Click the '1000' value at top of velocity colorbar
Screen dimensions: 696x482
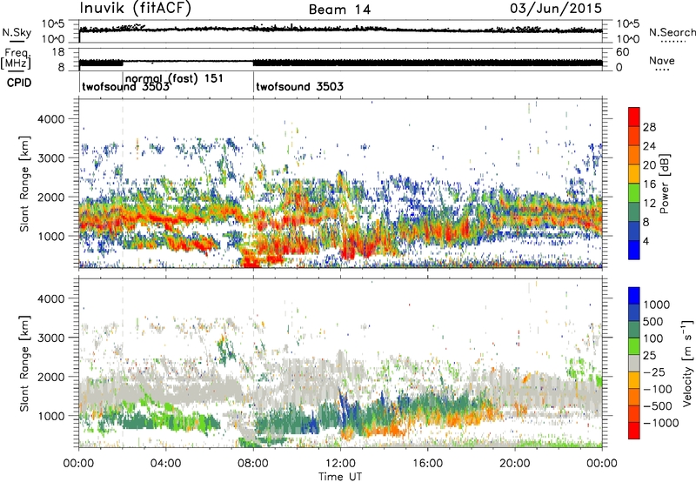[656, 305]
